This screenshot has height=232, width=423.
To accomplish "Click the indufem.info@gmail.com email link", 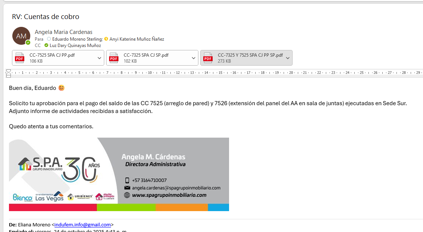I will tap(83, 225).
